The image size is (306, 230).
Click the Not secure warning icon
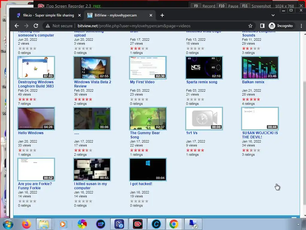(48, 26)
